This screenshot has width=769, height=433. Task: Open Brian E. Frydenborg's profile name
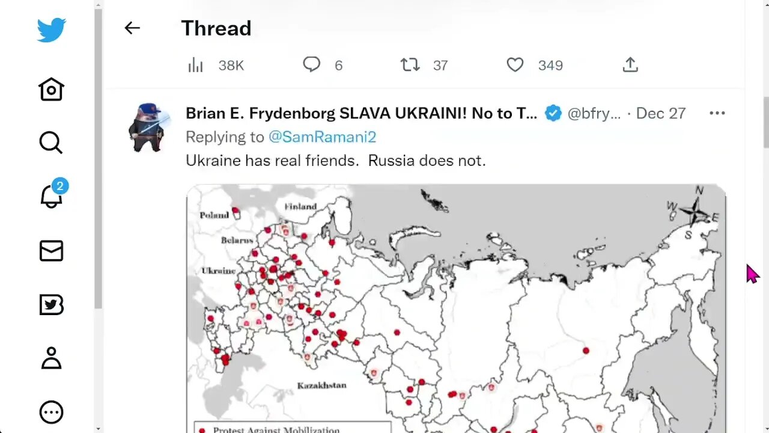tap(361, 113)
